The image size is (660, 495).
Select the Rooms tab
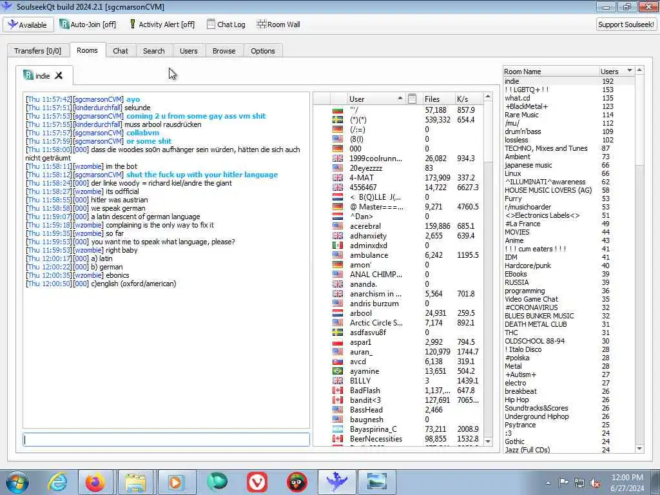tap(87, 50)
